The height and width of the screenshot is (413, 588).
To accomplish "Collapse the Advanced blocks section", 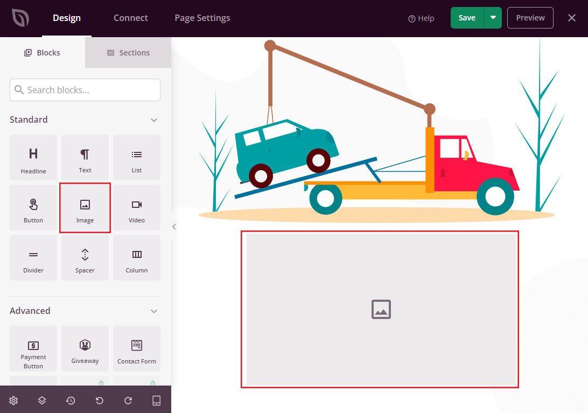I will pyautogui.click(x=154, y=311).
